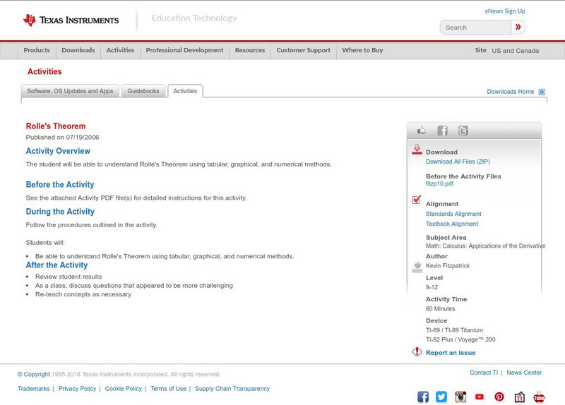
Task: Click the During the Activity heading
Action: 60,212
